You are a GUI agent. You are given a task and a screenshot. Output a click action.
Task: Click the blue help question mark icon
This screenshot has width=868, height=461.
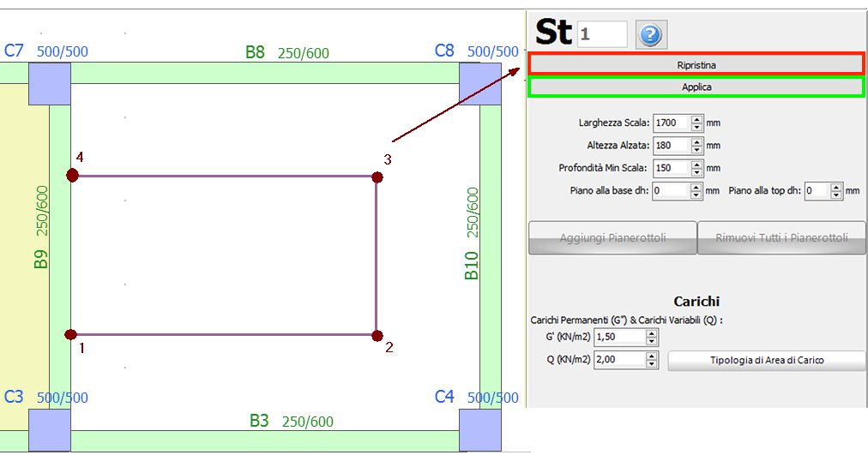click(x=651, y=35)
